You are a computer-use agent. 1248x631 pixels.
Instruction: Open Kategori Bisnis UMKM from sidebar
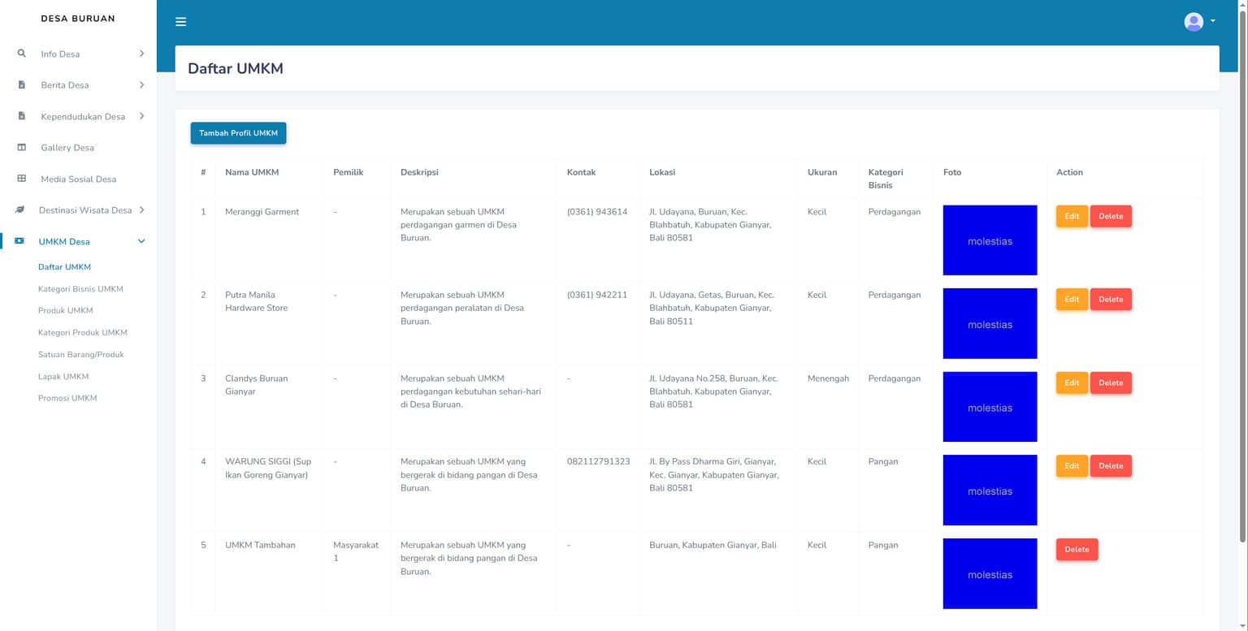(x=82, y=288)
